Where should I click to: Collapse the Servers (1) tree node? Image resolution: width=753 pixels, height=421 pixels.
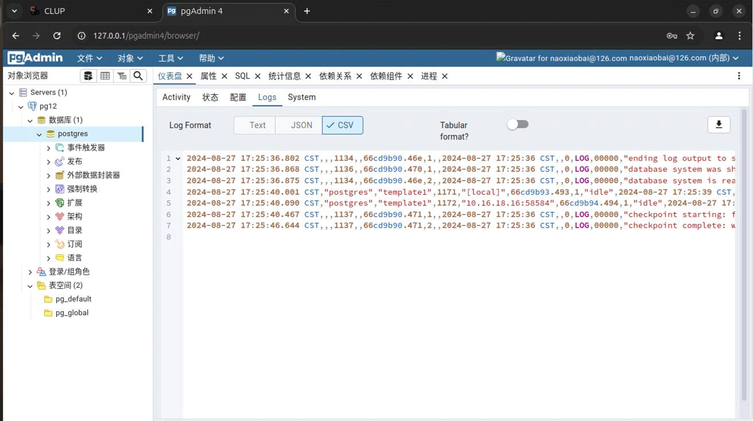(x=11, y=92)
